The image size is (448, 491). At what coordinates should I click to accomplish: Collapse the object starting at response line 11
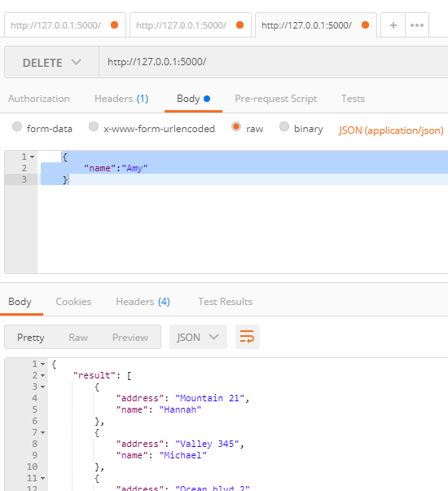coord(43,479)
